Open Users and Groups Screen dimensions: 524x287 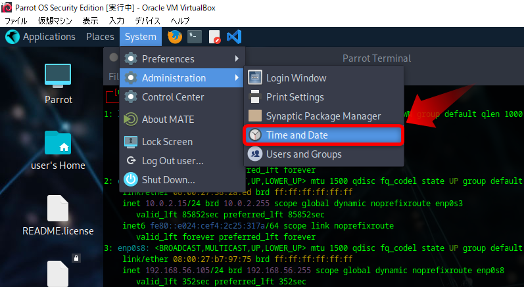(323, 154)
